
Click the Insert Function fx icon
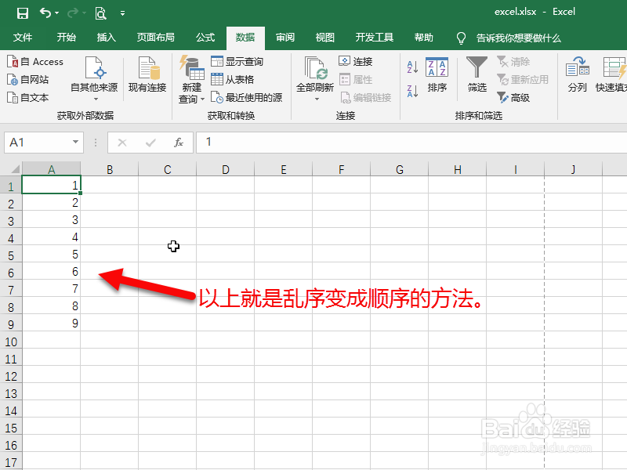click(179, 143)
